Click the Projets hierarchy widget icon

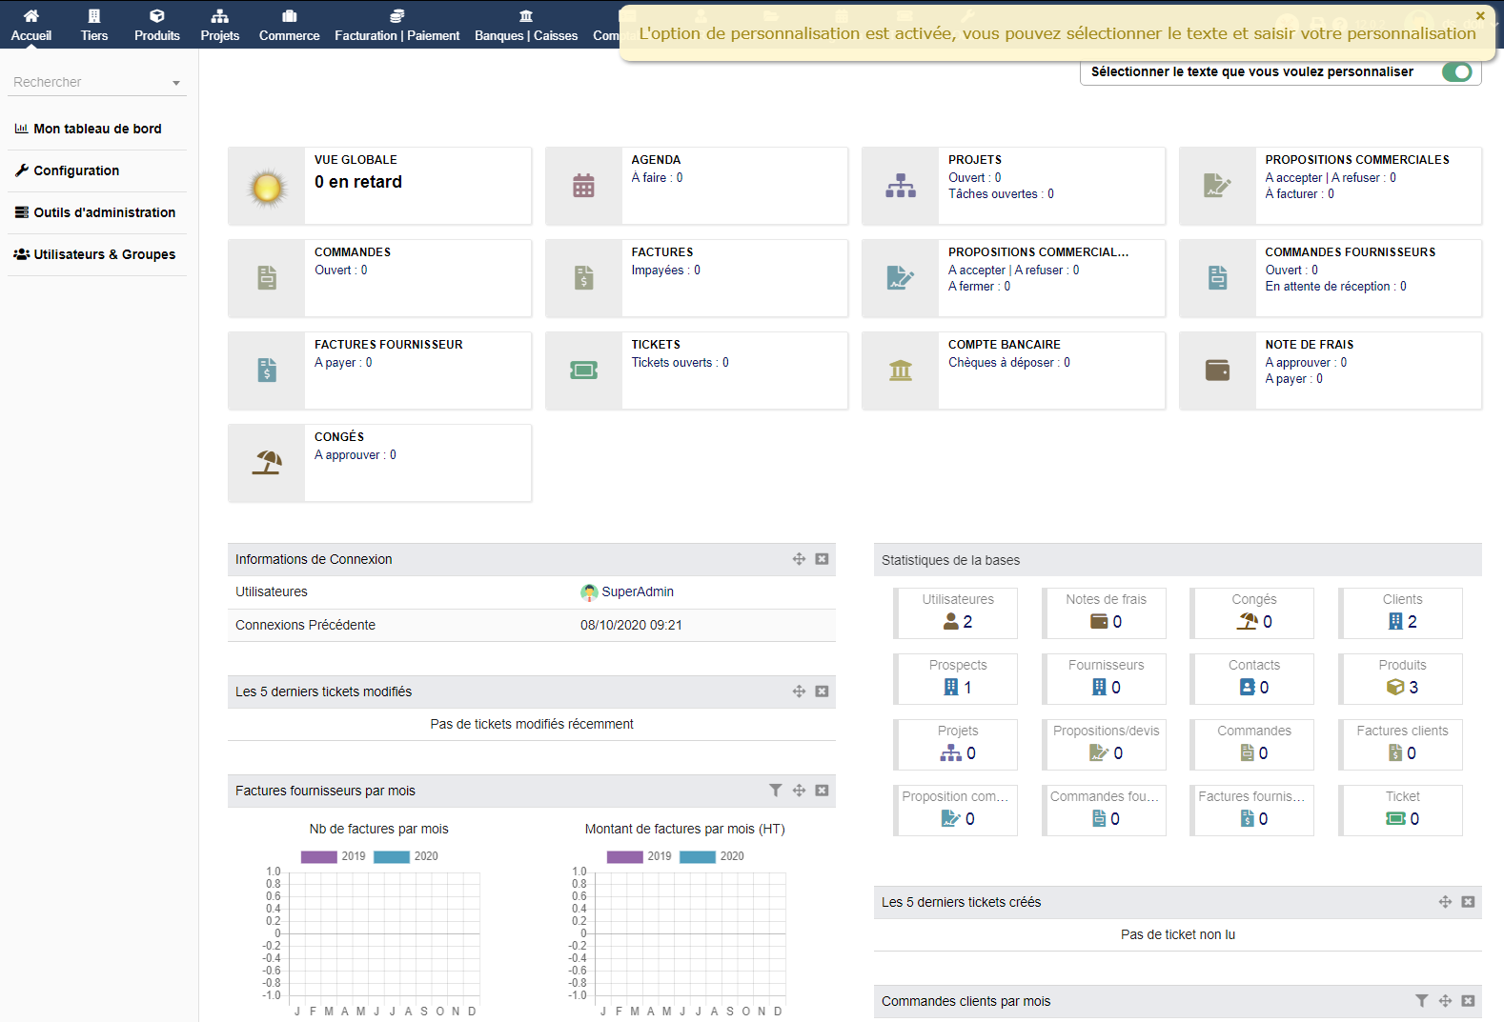(900, 186)
